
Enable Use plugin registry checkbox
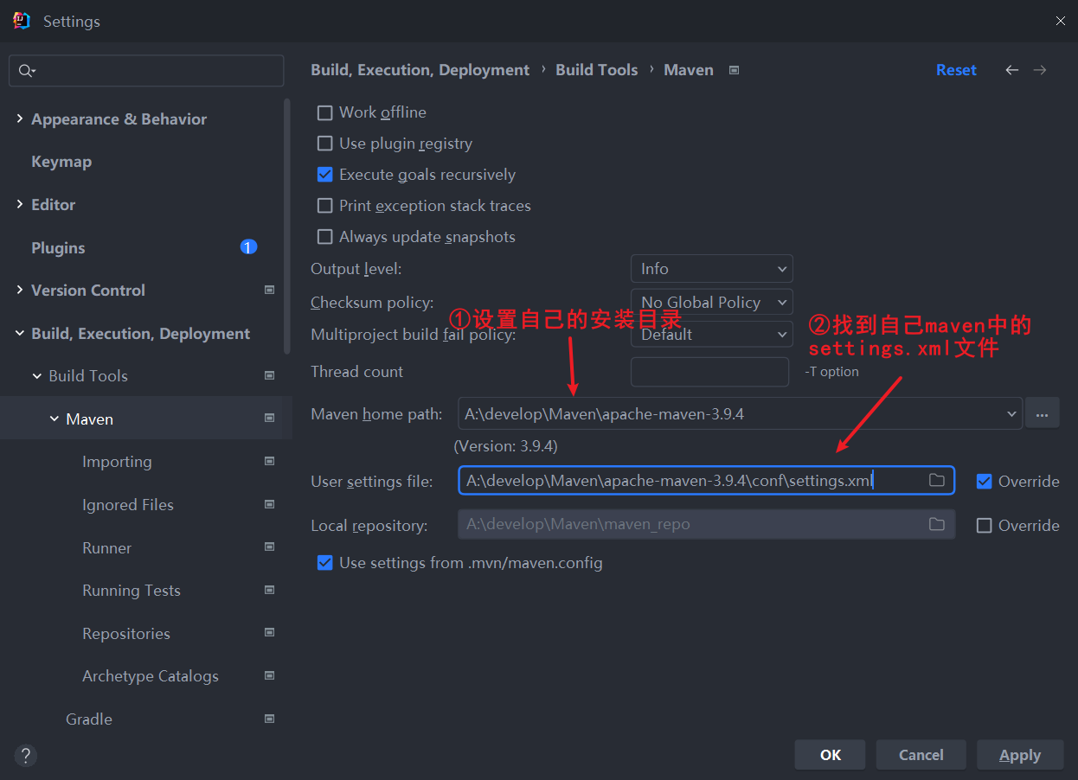tap(325, 144)
